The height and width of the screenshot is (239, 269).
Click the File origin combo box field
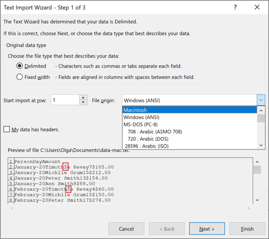tap(190, 100)
